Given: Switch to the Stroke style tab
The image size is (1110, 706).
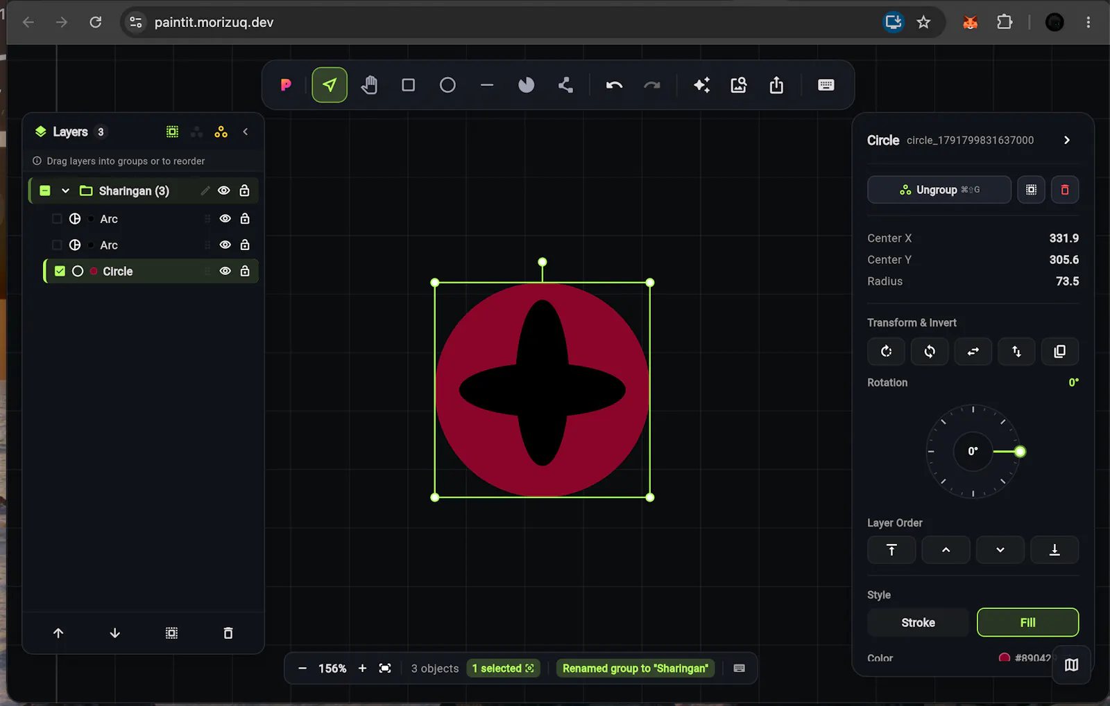Looking at the screenshot, I should coord(918,623).
